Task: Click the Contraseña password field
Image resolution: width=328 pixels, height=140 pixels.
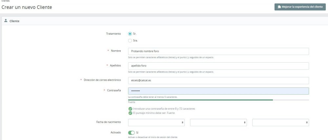Action: point(218,91)
